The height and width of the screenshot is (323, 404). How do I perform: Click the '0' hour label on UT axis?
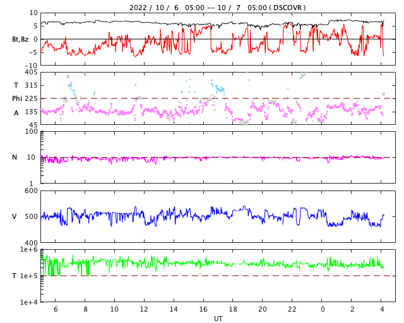(x=323, y=309)
